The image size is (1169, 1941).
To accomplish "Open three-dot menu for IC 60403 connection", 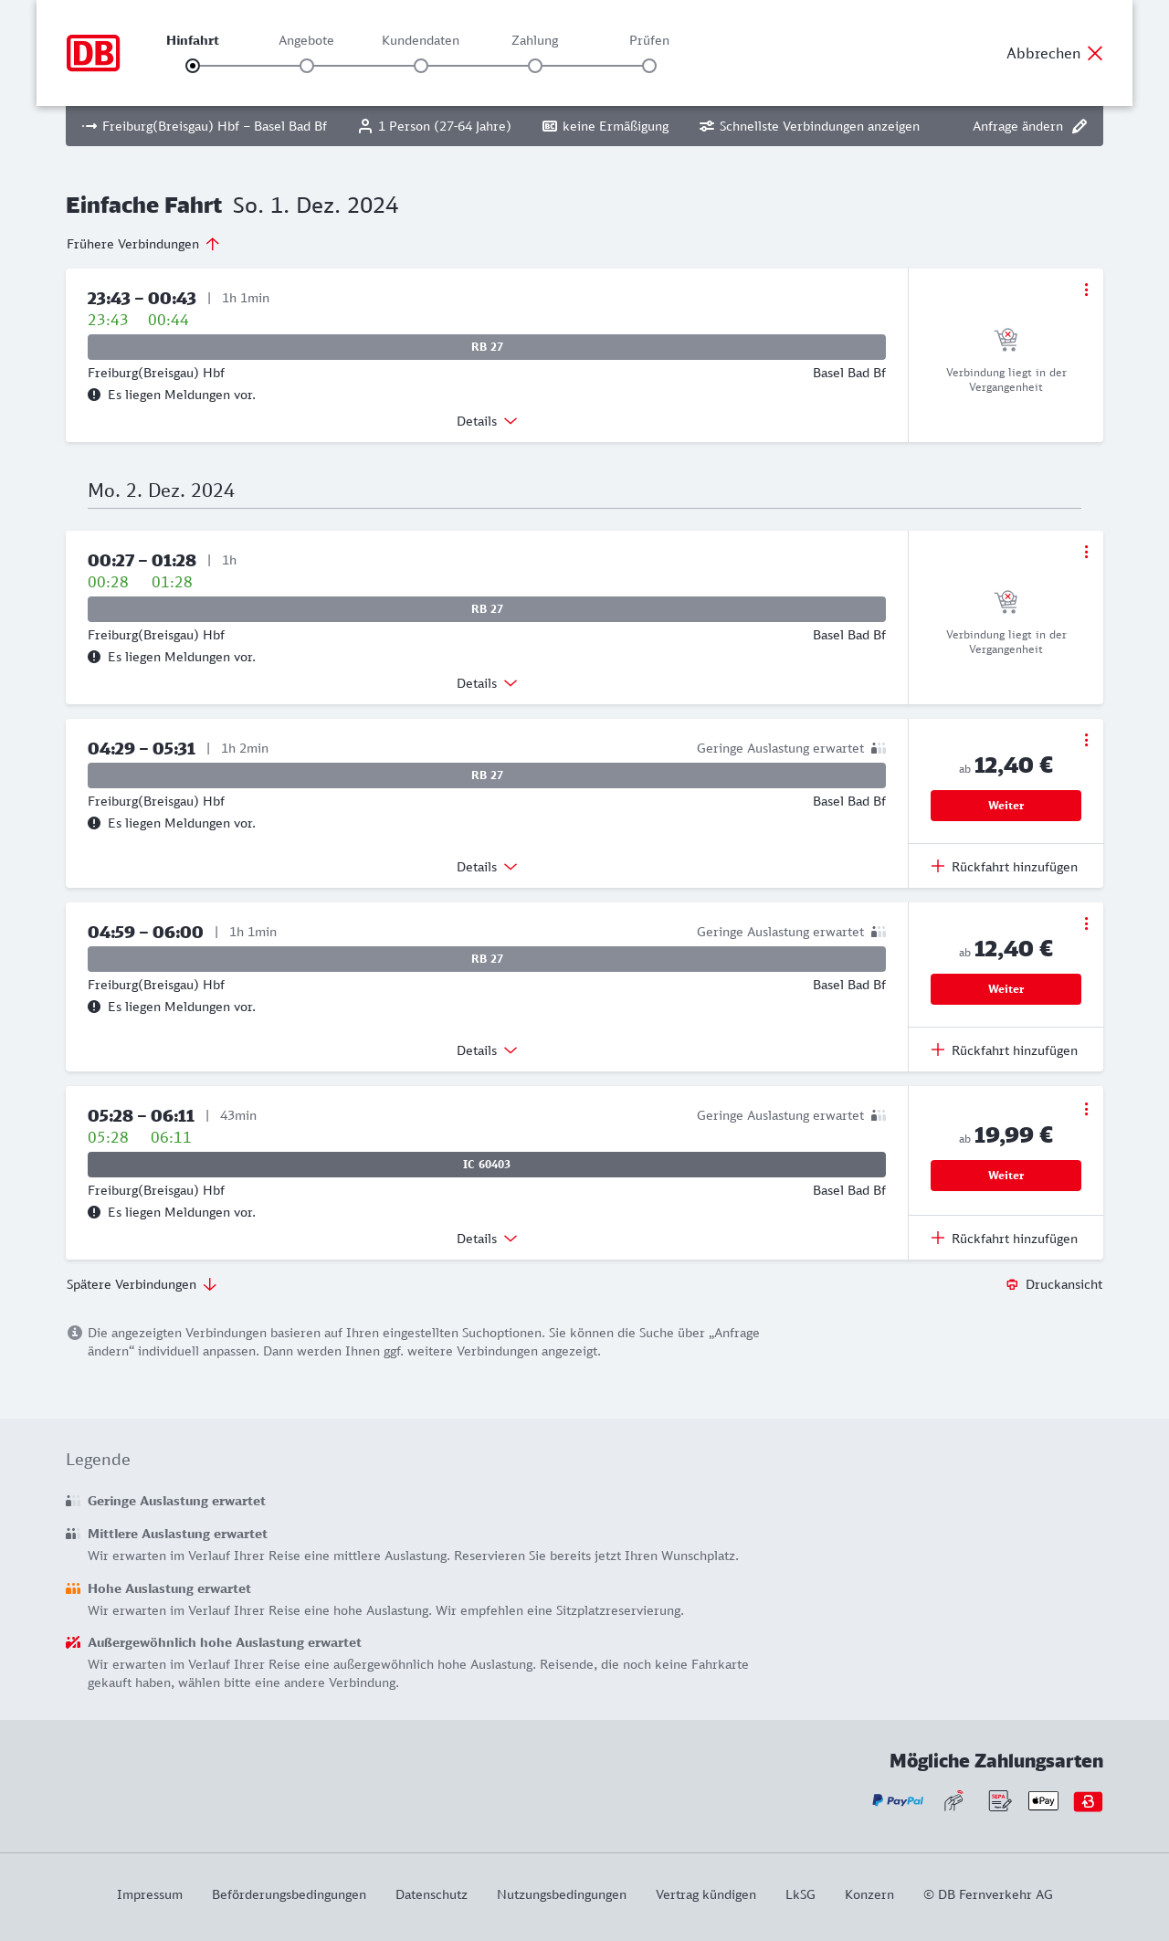I will click(1086, 1109).
